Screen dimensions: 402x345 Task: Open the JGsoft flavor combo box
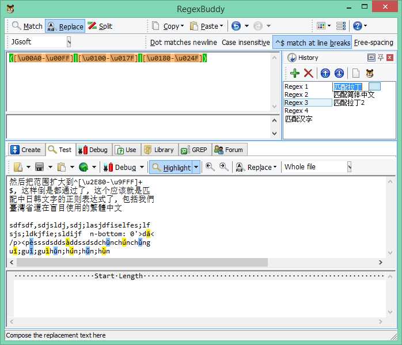(x=69, y=42)
